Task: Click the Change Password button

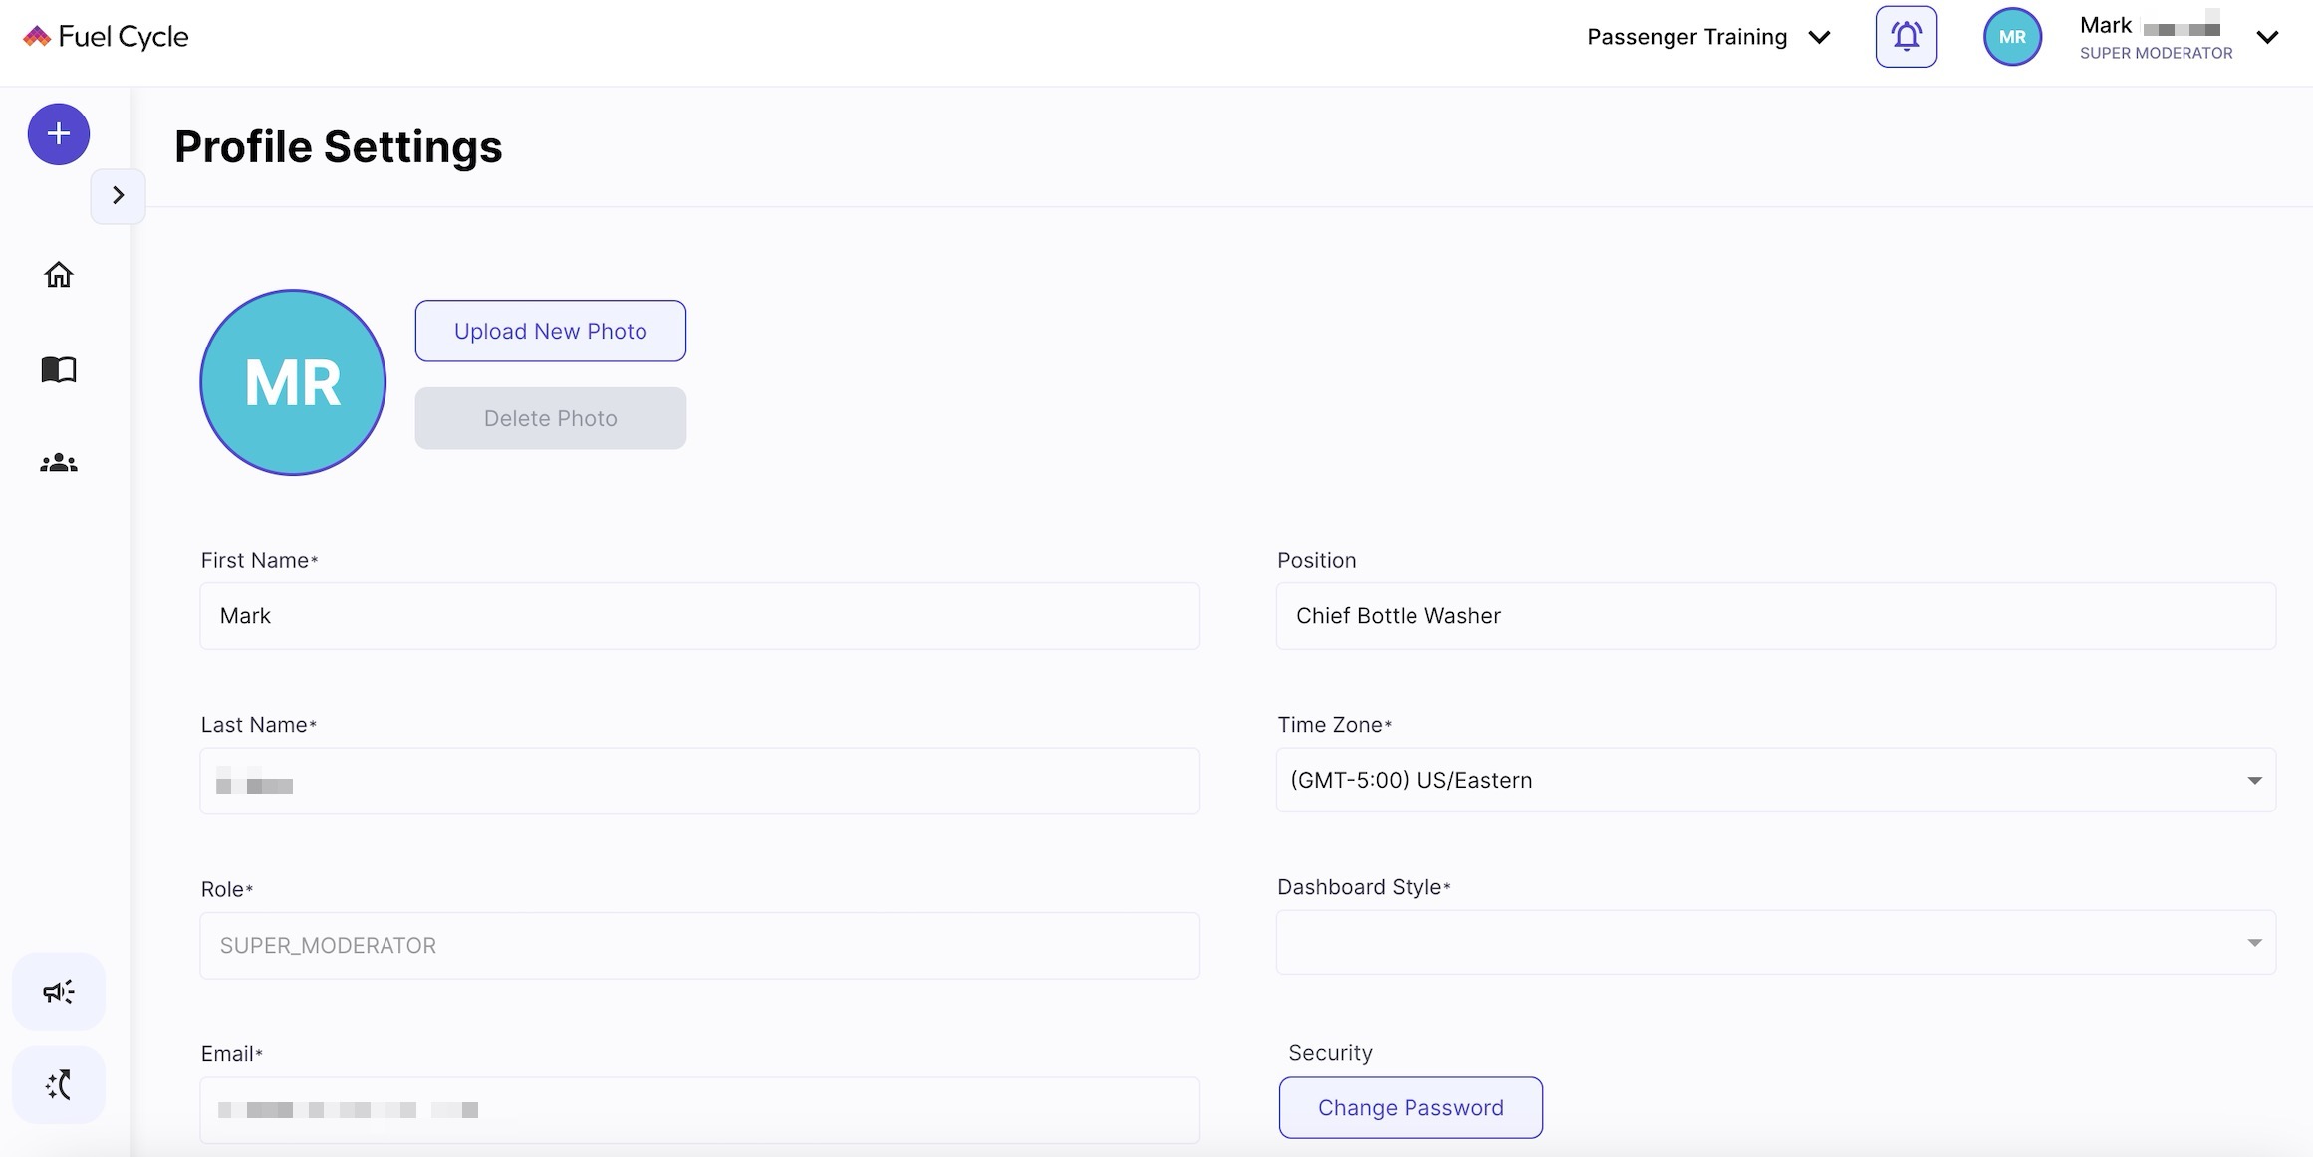Action: click(1410, 1107)
